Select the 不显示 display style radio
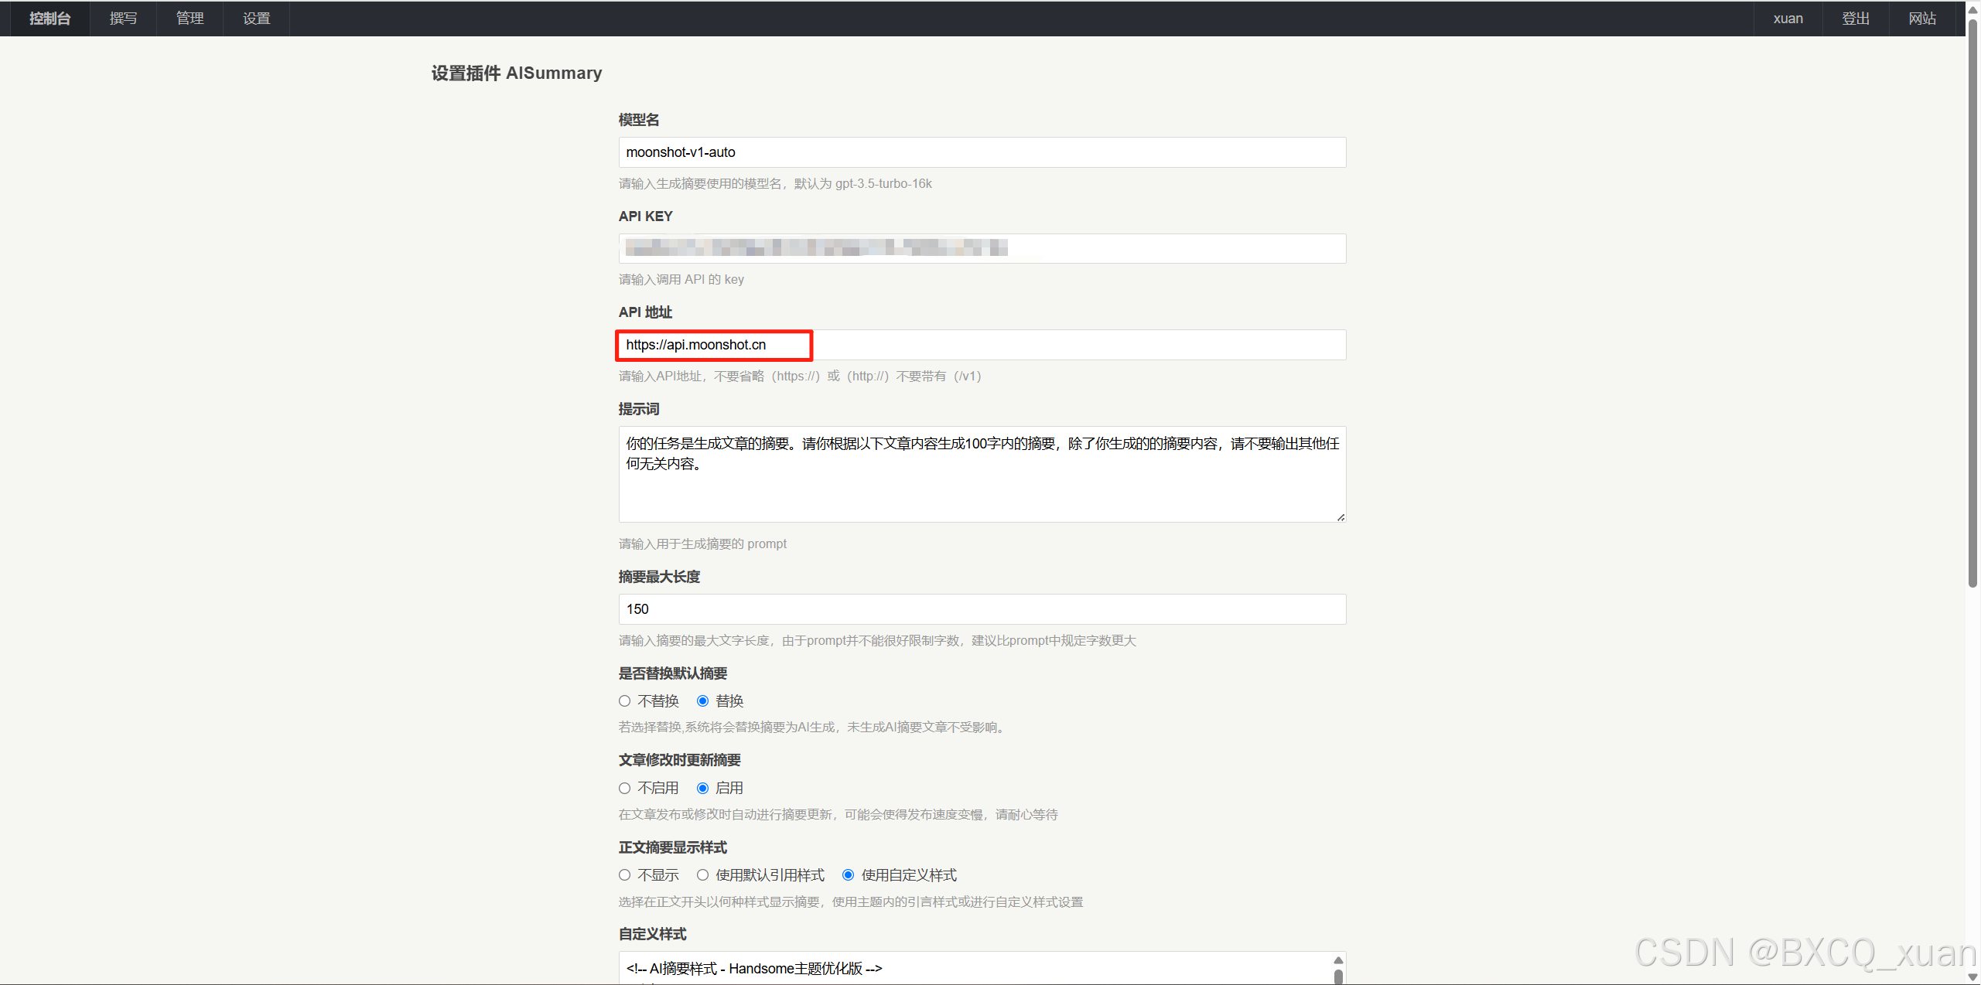This screenshot has width=1981, height=985. [x=625, y=875]
